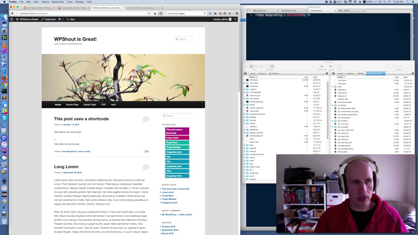Screen dimensions: 418x235
Task: Click the site header Search field
Action: click(x=184, y=39)
